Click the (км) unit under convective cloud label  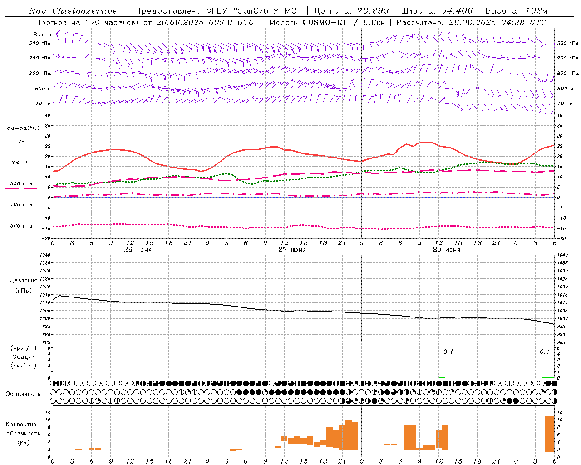click(24, 442)
